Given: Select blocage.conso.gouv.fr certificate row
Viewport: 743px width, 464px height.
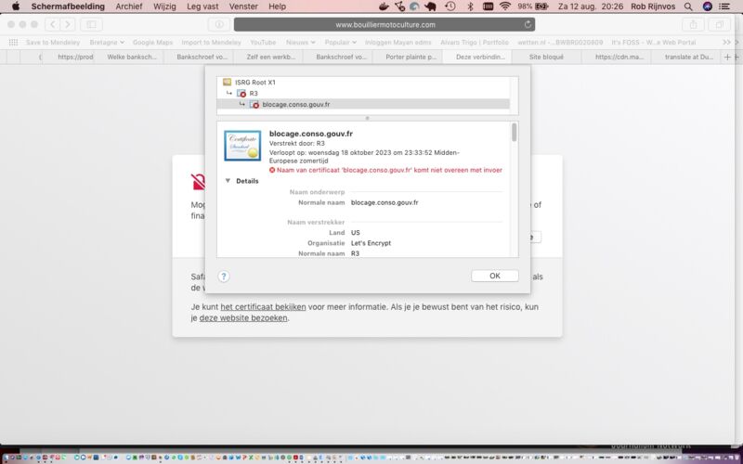Looking at the screenshot, I should click(x=362, y=104).
